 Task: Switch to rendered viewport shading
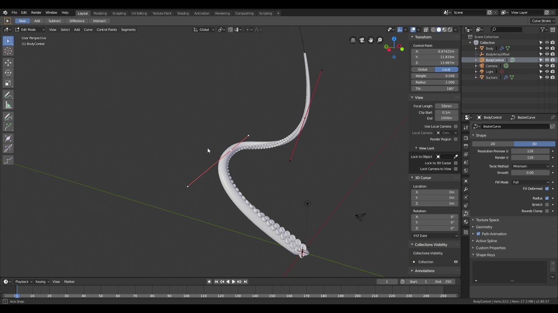pos(450,30)
